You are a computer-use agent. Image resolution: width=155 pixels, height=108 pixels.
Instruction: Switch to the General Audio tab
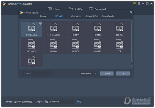point(108,16)
